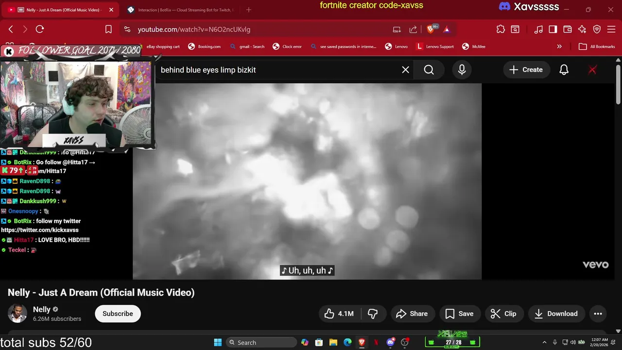Open the Leo AI sparkle icon

tap(582, 29)
